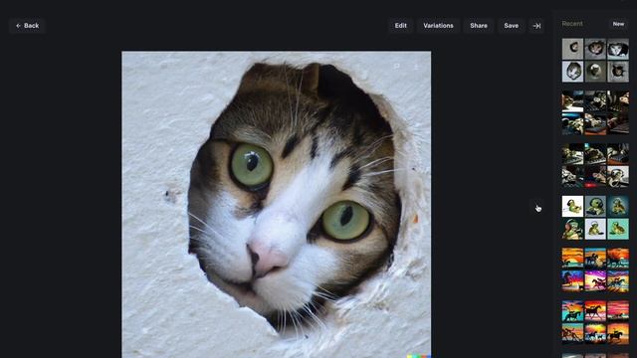Open bottom-left turtle thumbnail with dark background
Screen dimensions: 637x358
pyautogui.click(x=572, y=229)
